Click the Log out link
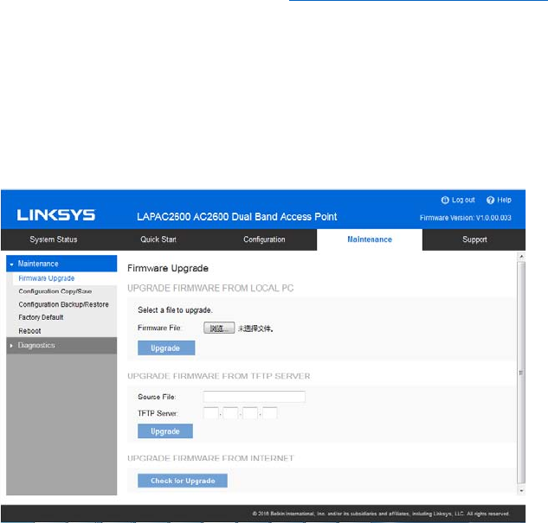The height and width of the screenshot is (523, 548). (463, 200)
